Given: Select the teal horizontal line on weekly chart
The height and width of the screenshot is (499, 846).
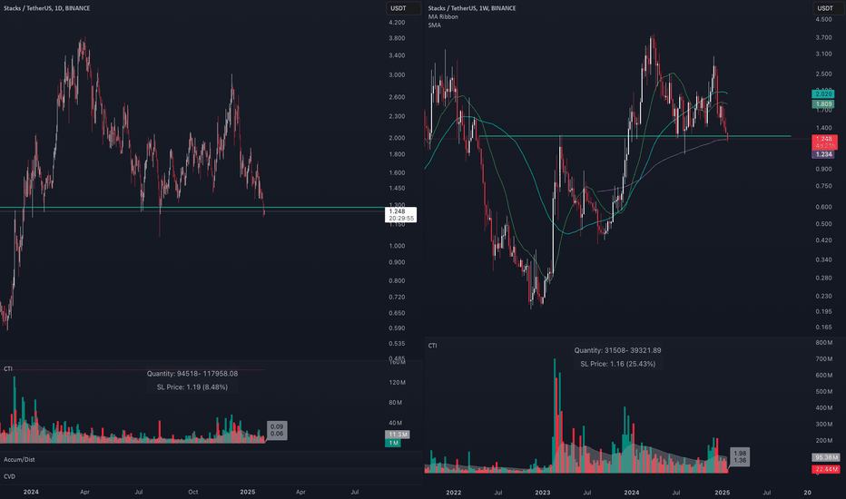Looking at the screenshot, I should tap(635, 136).
